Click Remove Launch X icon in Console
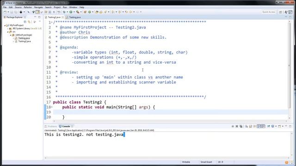 pyautogui.click(x=237, y=126)
